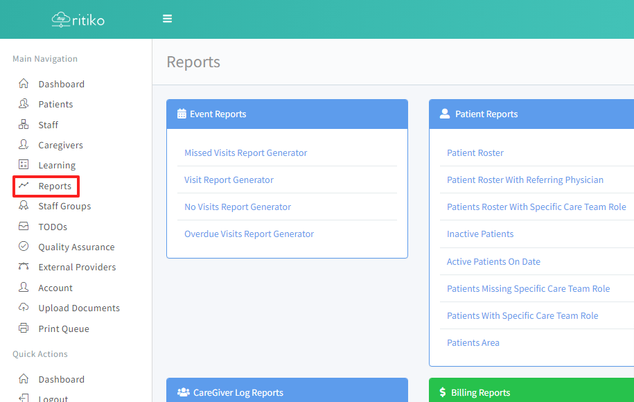Click the Upload Documents cloud icon
The width and height of the screenshot is (634, 402).
point(24,308)
